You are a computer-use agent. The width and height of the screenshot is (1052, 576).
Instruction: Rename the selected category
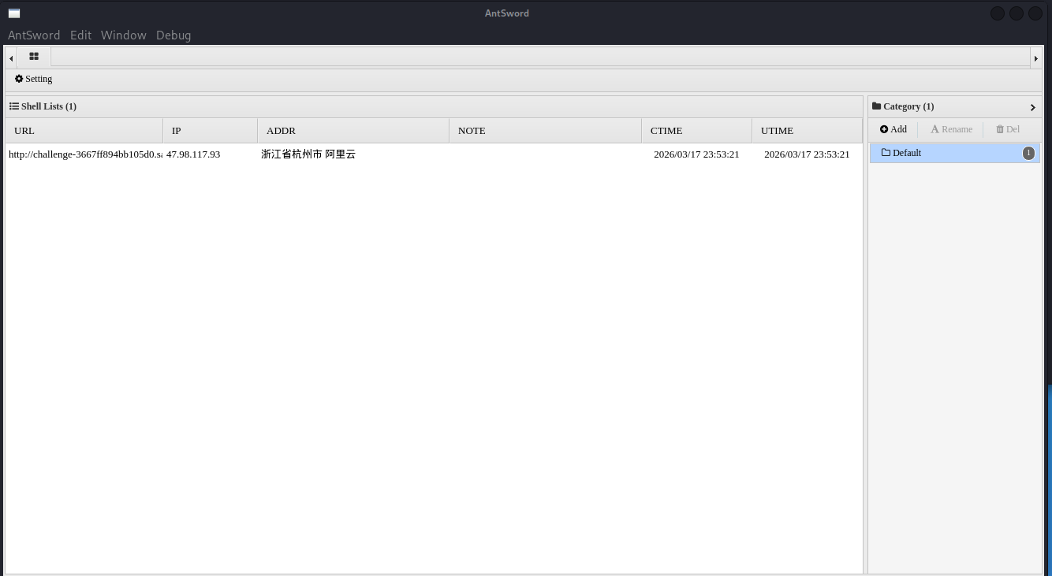click(x=951, y=129)
